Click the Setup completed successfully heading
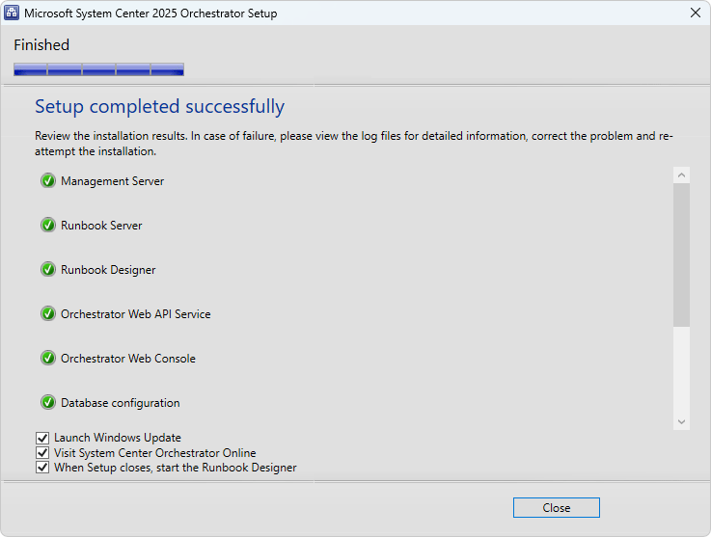 click(159, 107)
